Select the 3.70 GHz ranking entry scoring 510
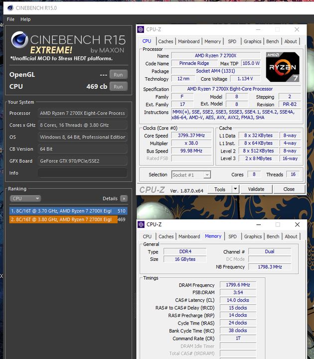The height and width of the screenshot is (359, 314). [68, 211]
